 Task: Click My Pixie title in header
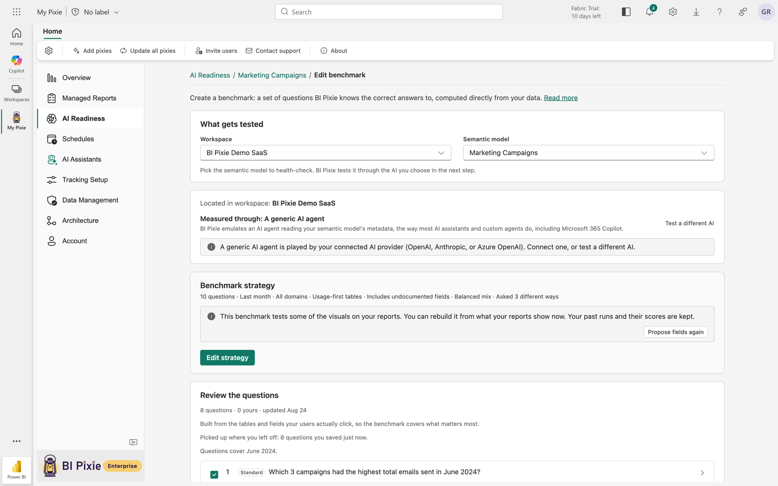click(50, 12)
